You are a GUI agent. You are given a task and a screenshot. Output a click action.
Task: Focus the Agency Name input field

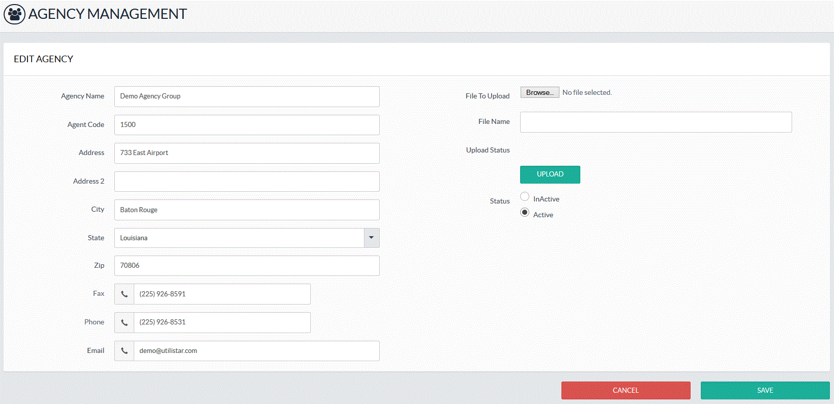pyautogui.click(x=247, y=96)
